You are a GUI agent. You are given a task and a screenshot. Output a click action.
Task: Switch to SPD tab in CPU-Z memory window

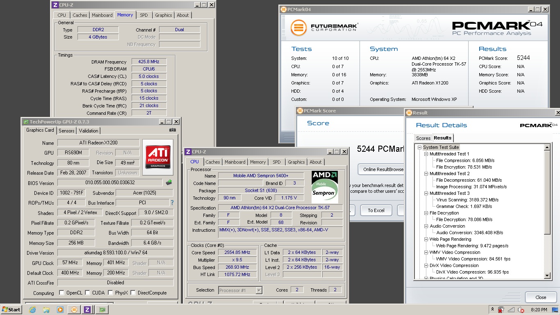tap(143, 15)
